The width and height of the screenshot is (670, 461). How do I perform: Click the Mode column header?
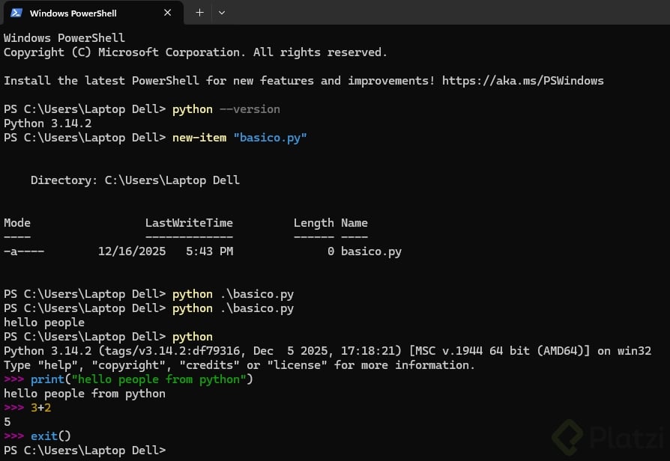[x=17, y=223]
